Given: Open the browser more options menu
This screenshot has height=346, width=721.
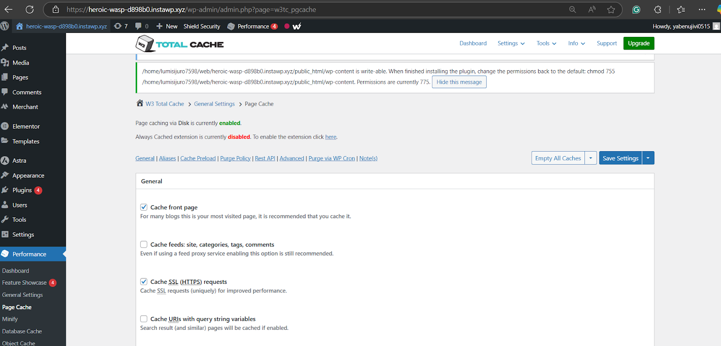Looking at the screenshot, I should [x=702, y=9].
